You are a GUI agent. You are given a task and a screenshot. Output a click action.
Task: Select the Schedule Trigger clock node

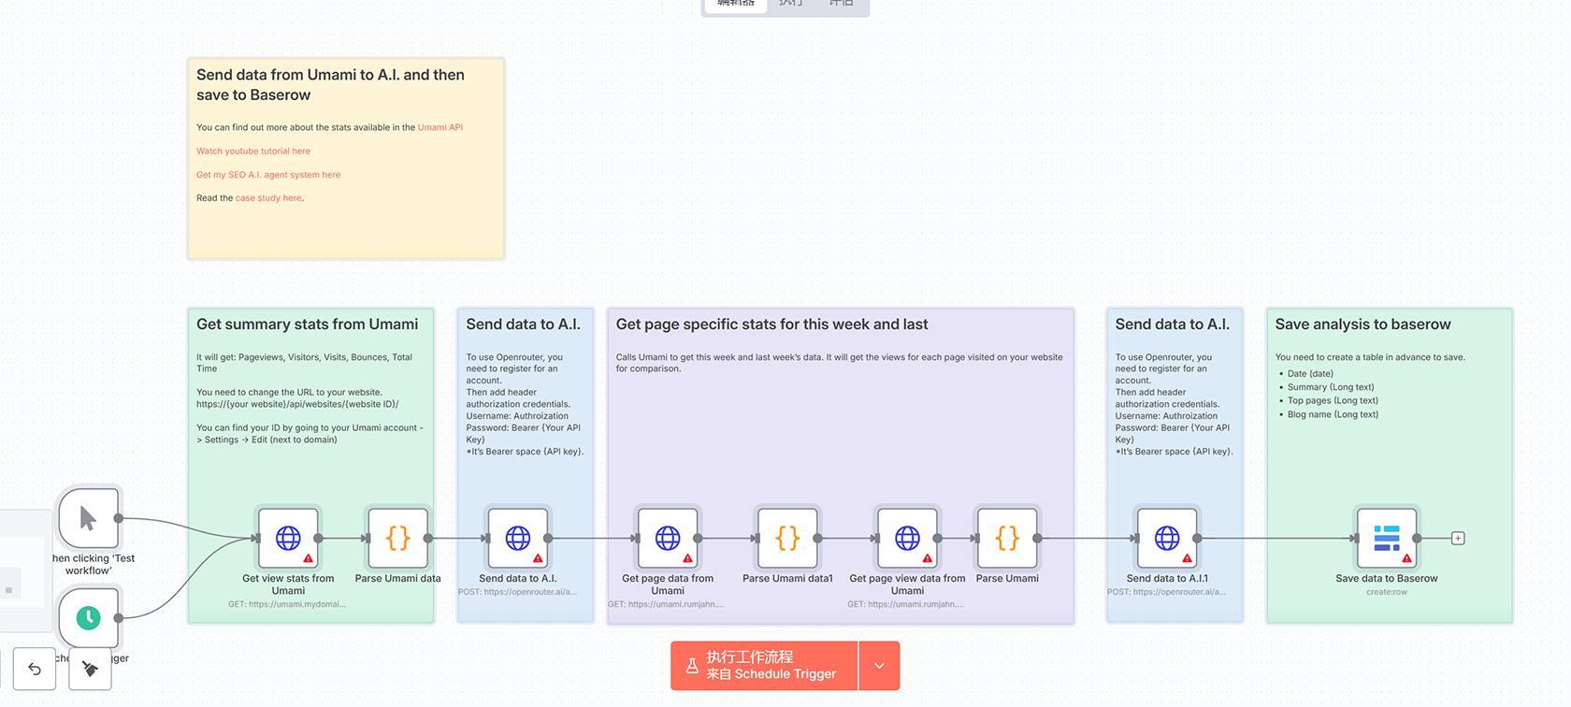(x=88, y=617)
